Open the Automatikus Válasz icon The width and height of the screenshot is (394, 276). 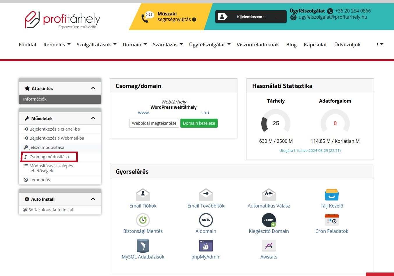pos(269,194)
